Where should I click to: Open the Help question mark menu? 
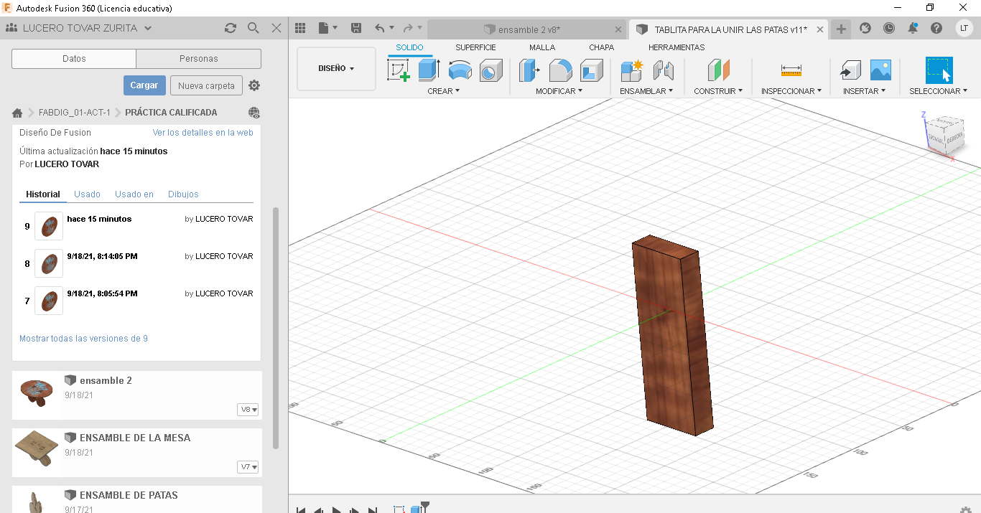(936, 28)
